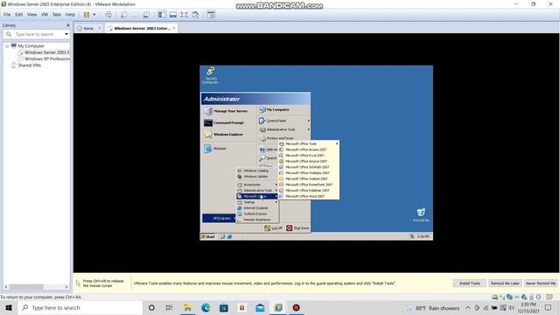This screenshot has height=315, width=560.
Task: Open the power options dropdown arrow
Action: click(94, 15)
